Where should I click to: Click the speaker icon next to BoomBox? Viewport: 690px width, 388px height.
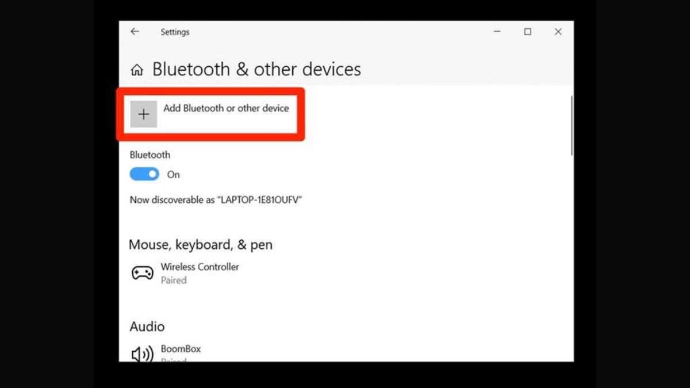(x=142, y=354)
